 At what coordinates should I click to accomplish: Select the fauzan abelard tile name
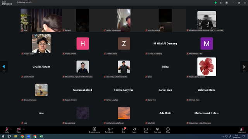83,90
